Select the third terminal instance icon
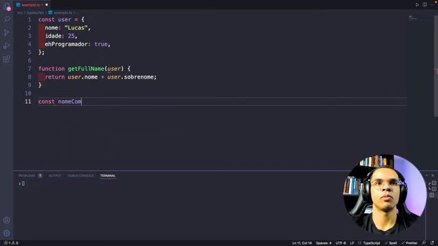This screenshot has width=438, height=246. pyautogui.click(x=432, y=195)
